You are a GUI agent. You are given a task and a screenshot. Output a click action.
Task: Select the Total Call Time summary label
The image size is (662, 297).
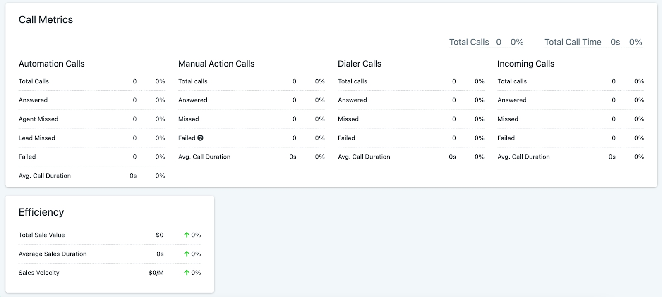[573, 42]
